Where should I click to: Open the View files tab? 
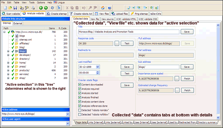point(102,13)
